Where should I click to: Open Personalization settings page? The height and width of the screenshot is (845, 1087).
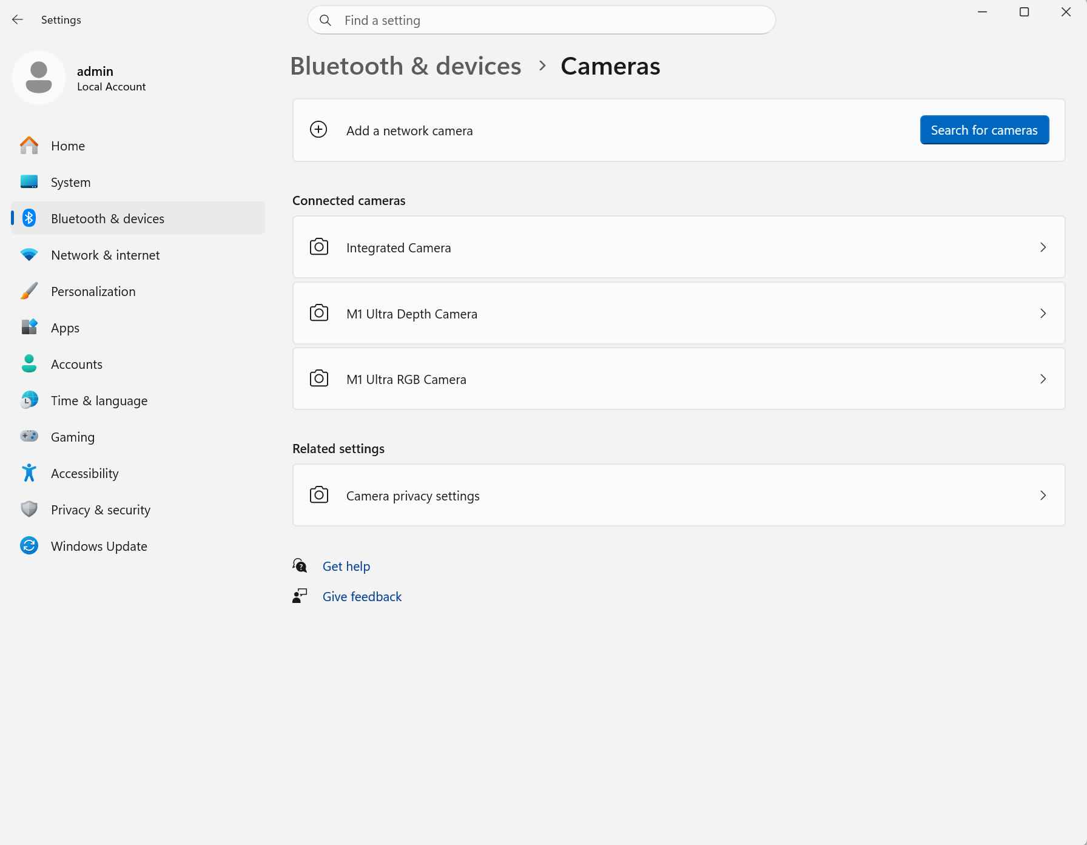(138, 291)
